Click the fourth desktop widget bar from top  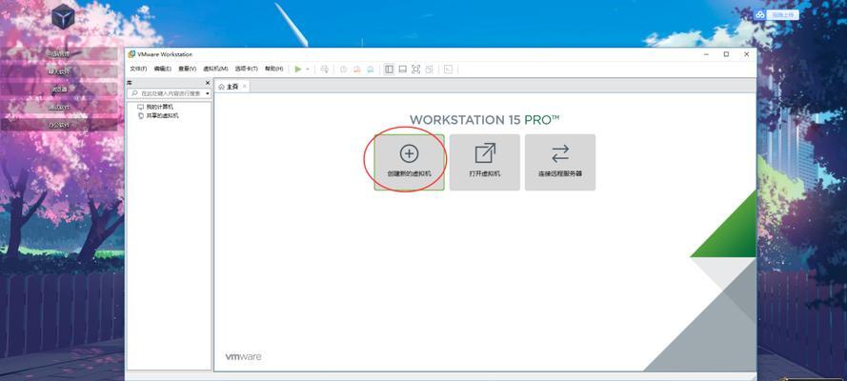coord(59,107)
